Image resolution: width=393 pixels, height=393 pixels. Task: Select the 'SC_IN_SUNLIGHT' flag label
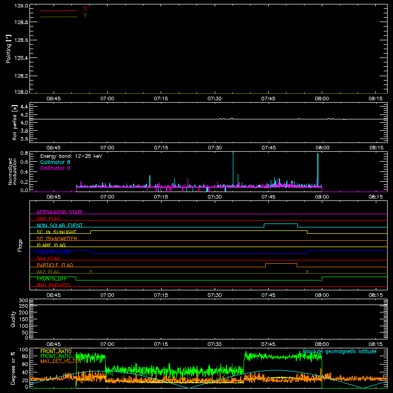(56, 232)
